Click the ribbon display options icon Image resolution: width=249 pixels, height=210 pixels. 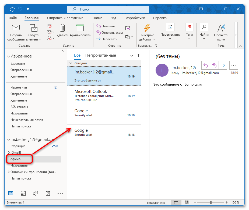201,9
